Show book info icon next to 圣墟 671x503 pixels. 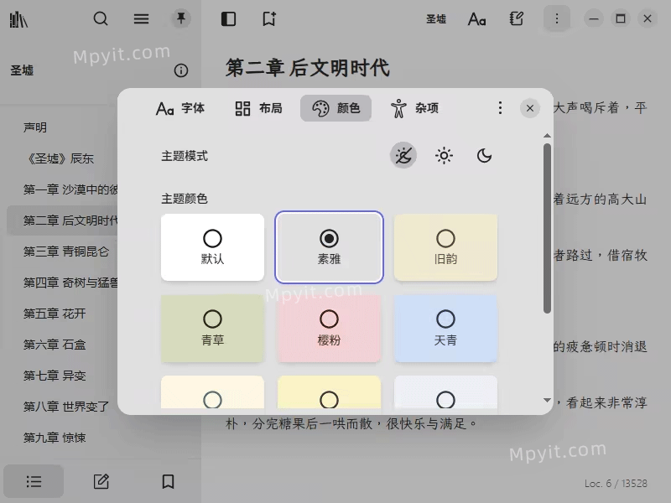[x=181, y=70]
